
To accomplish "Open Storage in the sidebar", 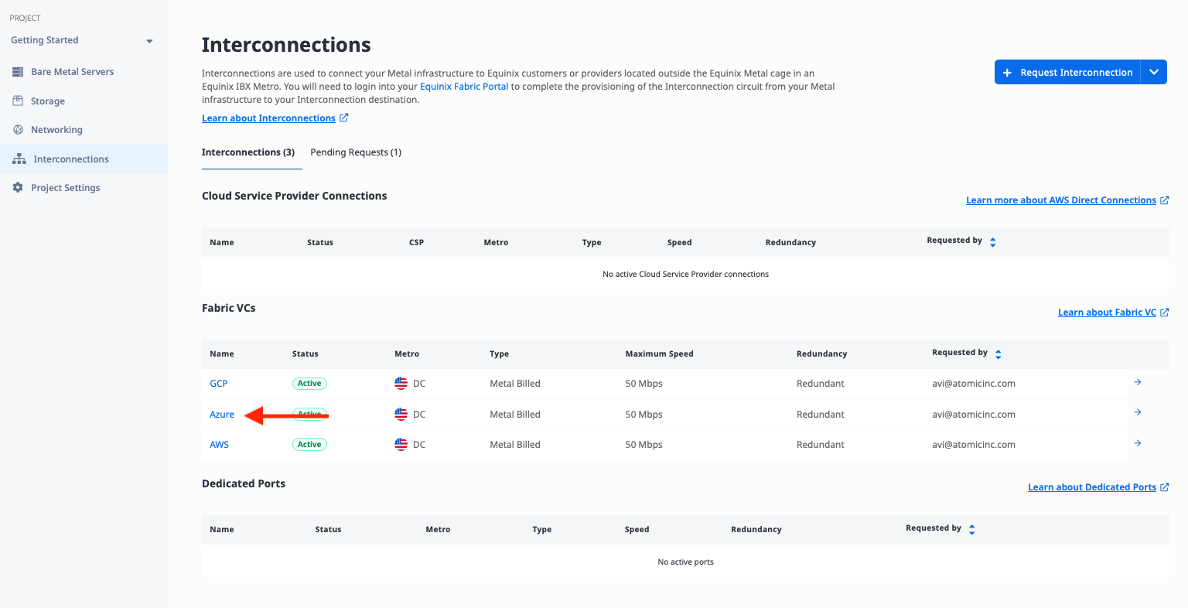I will [x=48, y=101].
